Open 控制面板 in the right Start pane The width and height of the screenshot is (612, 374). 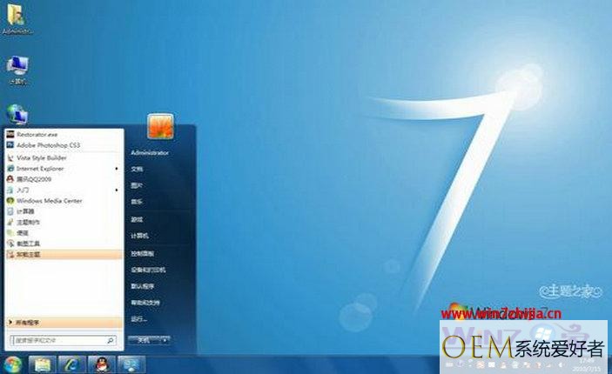pos(142,253)
